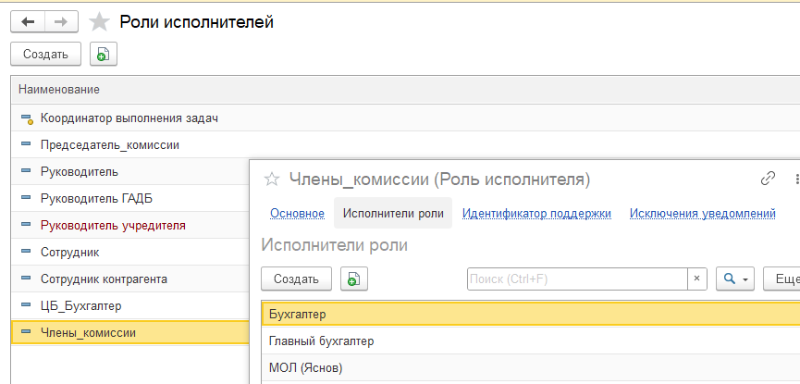This screenshot has height=384, width=800.
Task: Click into the Поиск (Ctrl+F) field
Action: click(x=577, y=279)
